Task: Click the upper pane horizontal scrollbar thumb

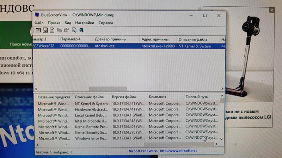Action: click(108, 89)
